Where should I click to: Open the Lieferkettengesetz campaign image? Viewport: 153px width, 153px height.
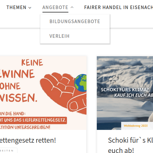[x=43, y=93]
